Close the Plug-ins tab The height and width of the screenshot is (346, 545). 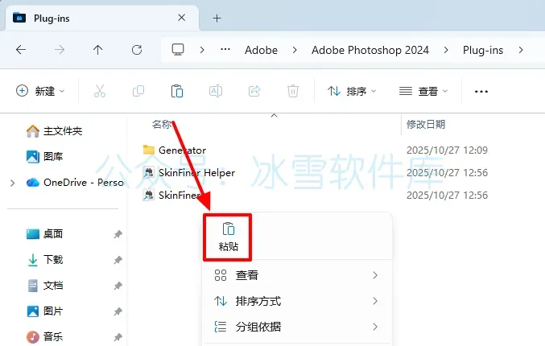tap(181, 18)
